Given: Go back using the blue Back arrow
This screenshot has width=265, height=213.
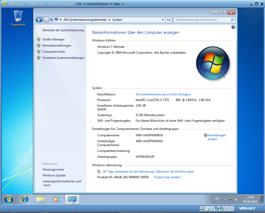Looking at the screenshot, I should [39, 20].
